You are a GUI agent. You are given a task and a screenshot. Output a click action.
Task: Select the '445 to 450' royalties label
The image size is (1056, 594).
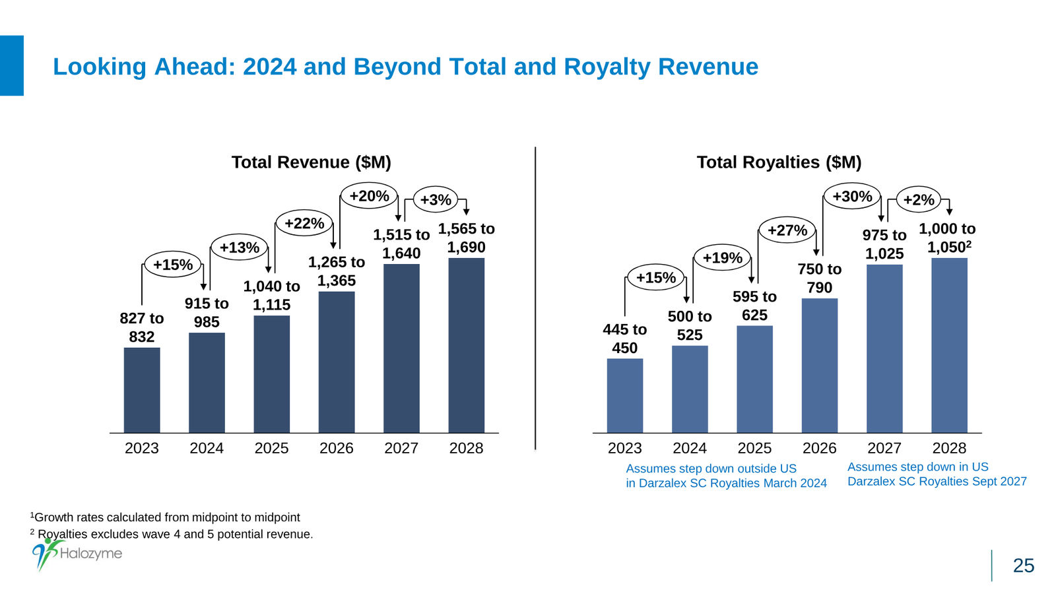(625, 339)
